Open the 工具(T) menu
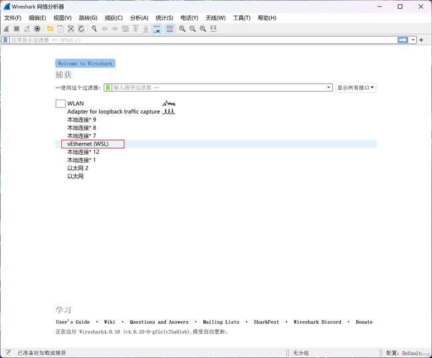Image resolution: width=432 pixels, height=358 pixels. [242, 18]
